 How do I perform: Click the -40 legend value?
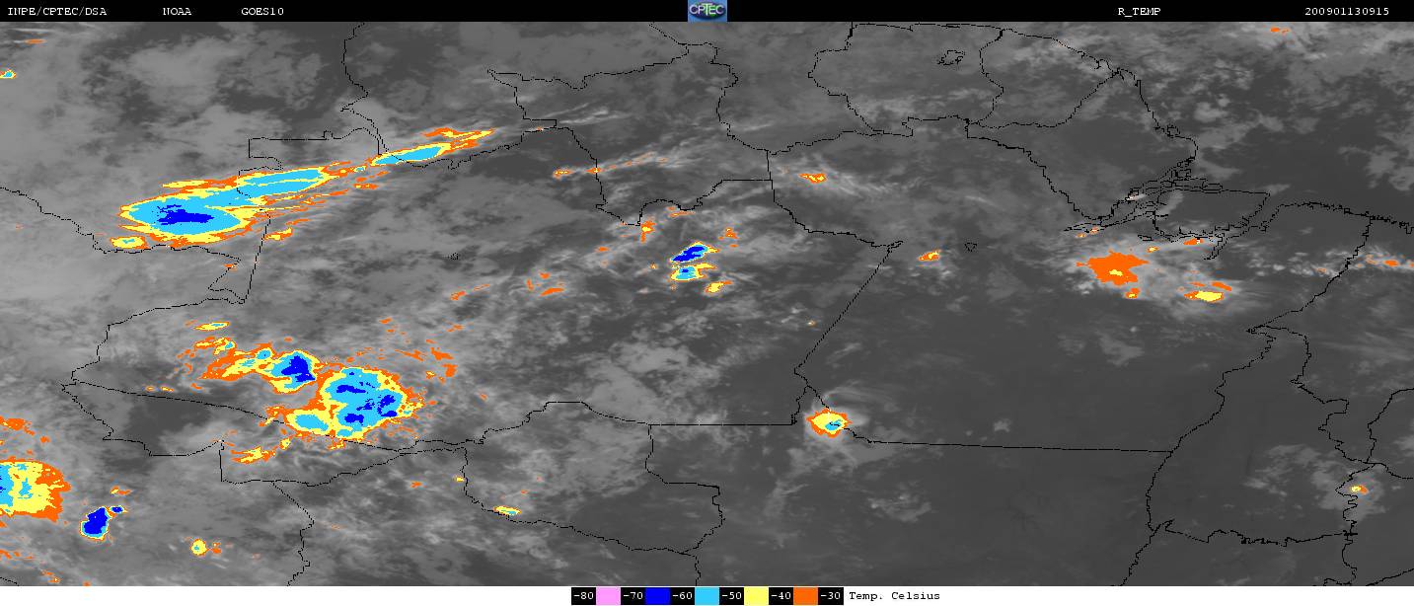click(x=781, y=596)
